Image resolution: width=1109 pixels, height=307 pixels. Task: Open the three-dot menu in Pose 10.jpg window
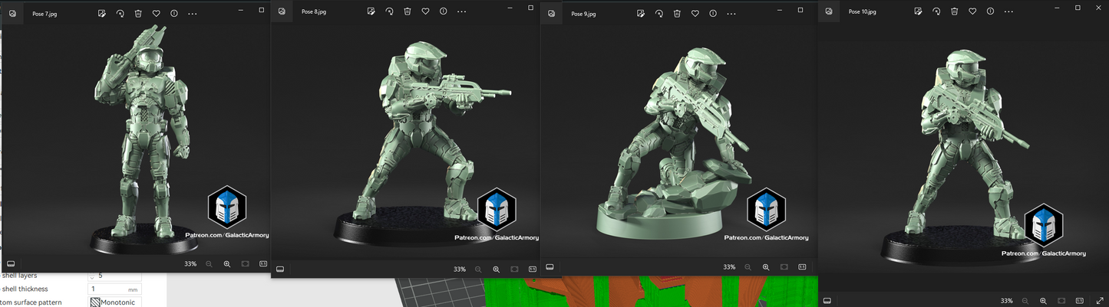tap(1008, 11)
